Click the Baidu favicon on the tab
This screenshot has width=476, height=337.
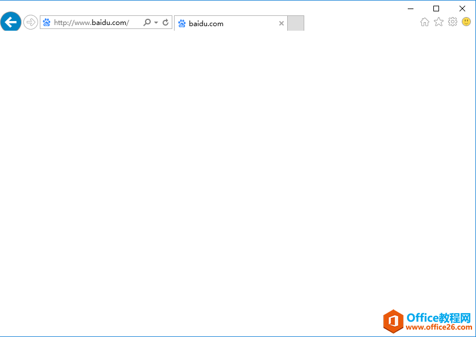[182, 23]
